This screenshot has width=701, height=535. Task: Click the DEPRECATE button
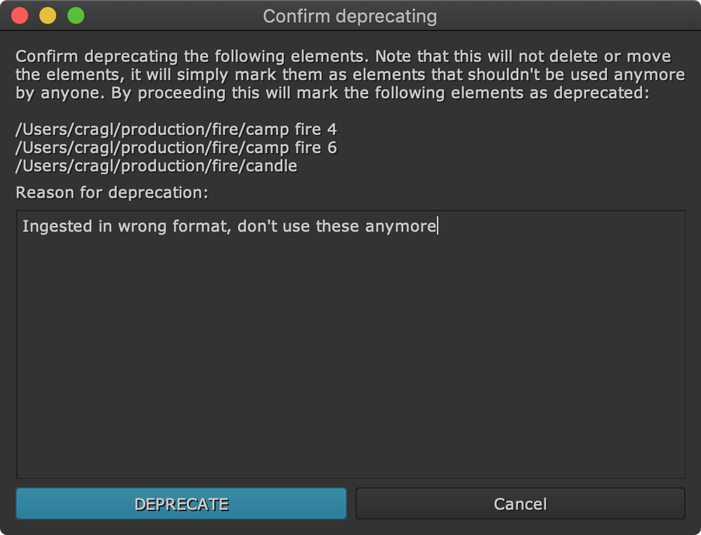181,503
